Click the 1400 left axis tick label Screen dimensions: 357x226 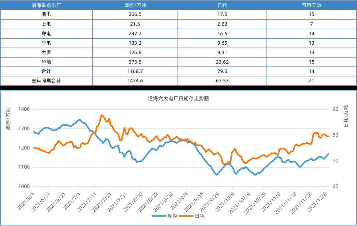24,109
